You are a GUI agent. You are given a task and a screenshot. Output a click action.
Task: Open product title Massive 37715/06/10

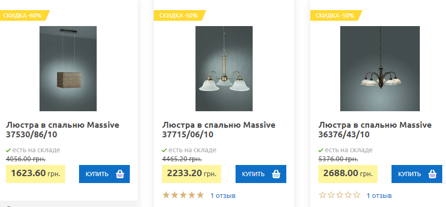coord(219,130)
